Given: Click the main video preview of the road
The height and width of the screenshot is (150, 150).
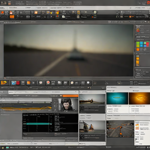Looking at the screenshot, I should point(69,50).
